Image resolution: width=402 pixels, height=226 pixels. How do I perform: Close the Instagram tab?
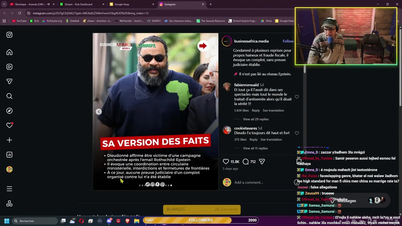[203, 4]
